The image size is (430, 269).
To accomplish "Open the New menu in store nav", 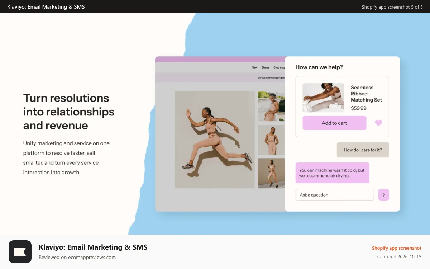I will tap(254, 67).
